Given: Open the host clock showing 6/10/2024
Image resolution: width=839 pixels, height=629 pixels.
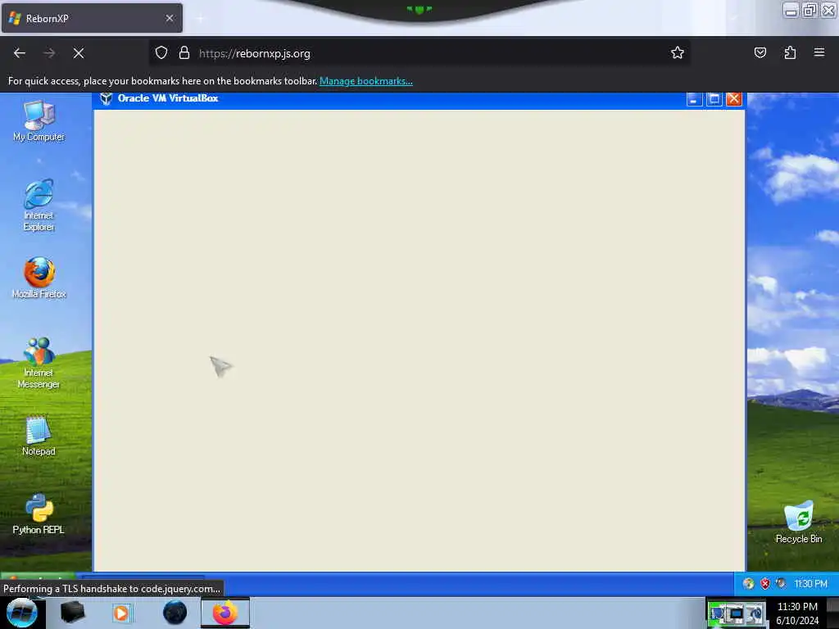Looking at the screenshot, I should pos(796,613).
